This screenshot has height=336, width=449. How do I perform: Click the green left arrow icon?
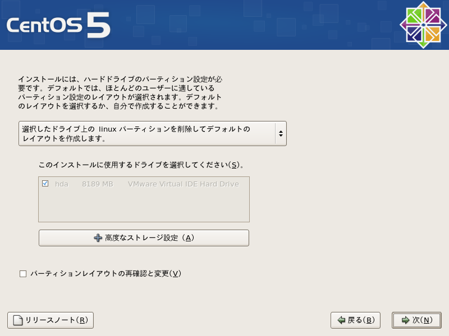[341, 320]
